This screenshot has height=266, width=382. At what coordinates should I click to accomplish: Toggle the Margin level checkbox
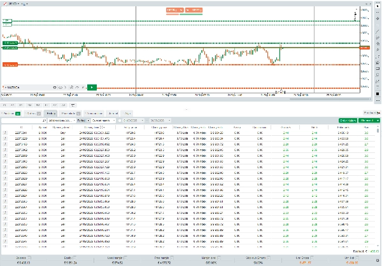[219, 258]
